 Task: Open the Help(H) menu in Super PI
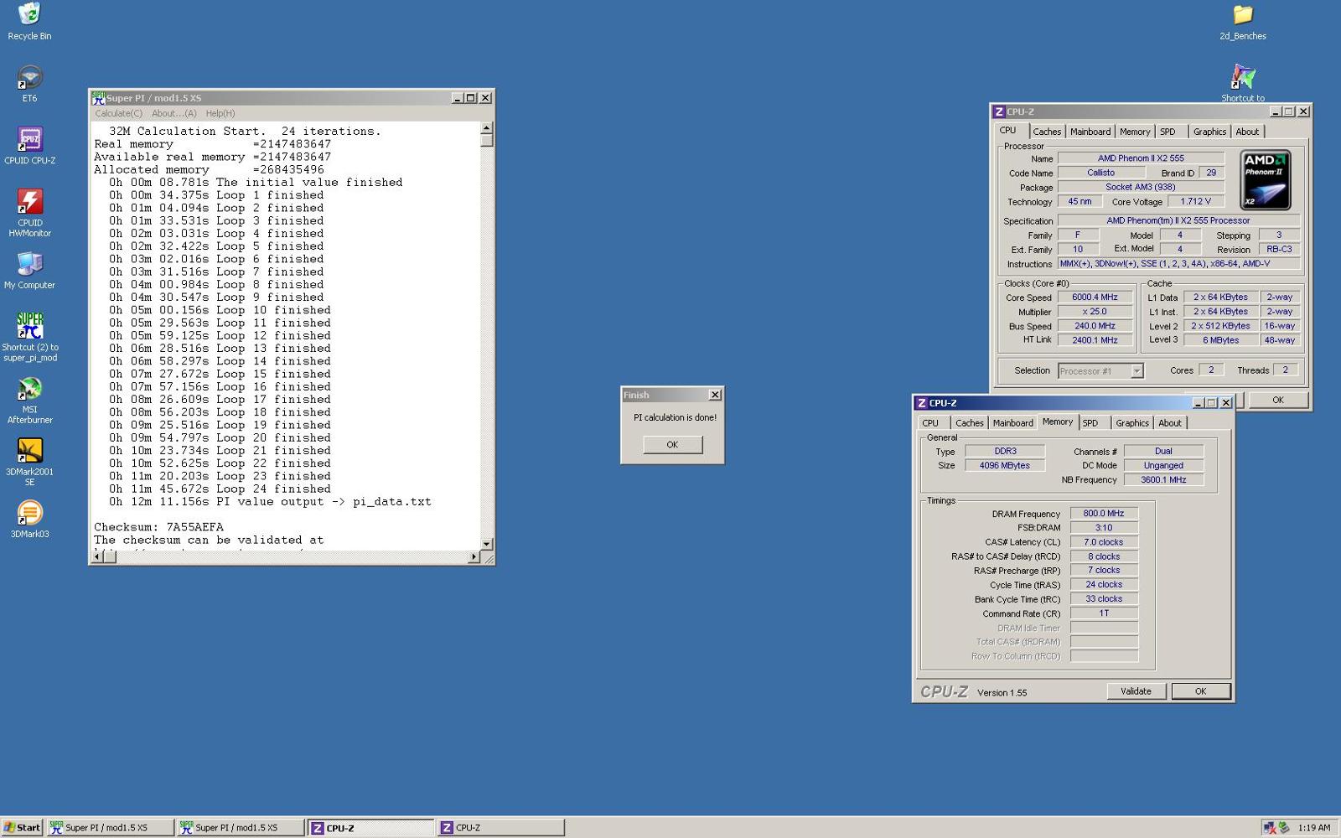pyautogui.click(x=220, y=113)
